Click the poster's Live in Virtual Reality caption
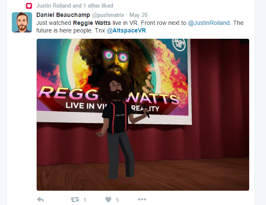The image size is (266, 205). 113,107
